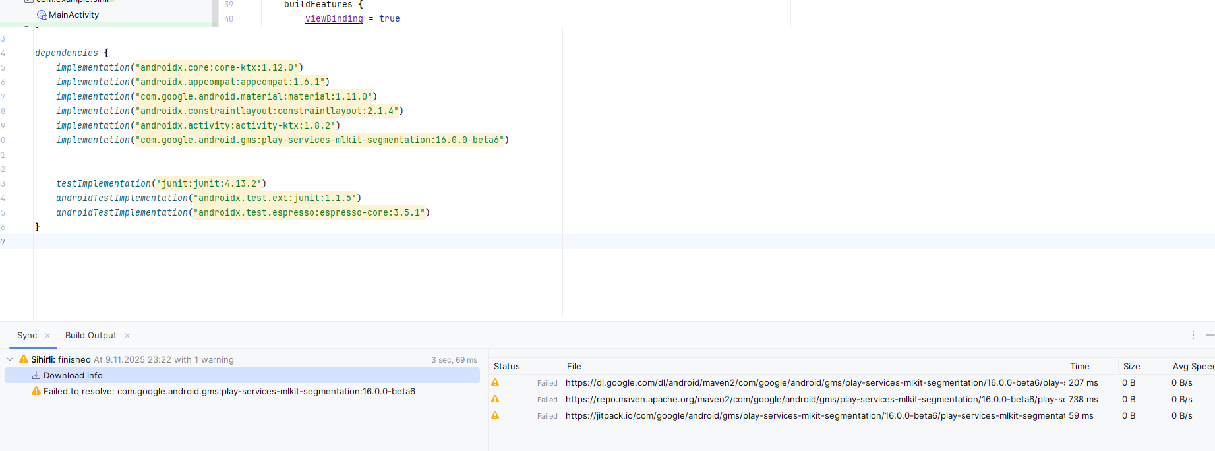Click the viewBinding property in buildFeatures
Viewport: 1215px width, 451px height.
[334, 18]
